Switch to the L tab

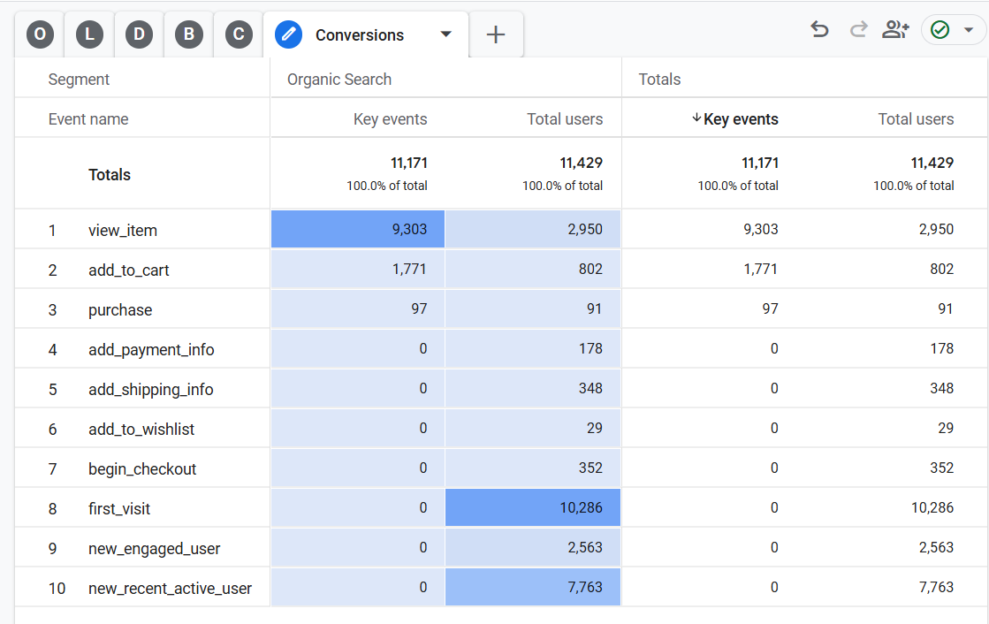coord(89,34)
